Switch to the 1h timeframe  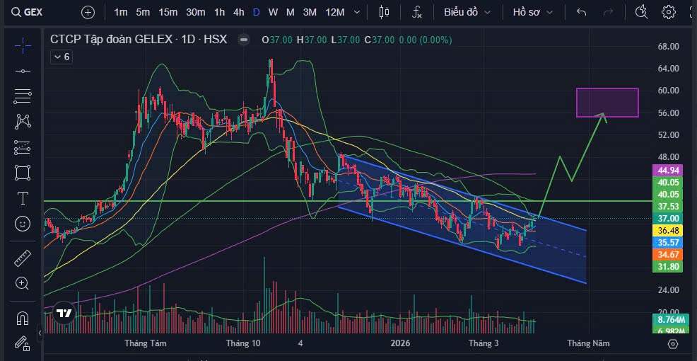pos(219,12)
